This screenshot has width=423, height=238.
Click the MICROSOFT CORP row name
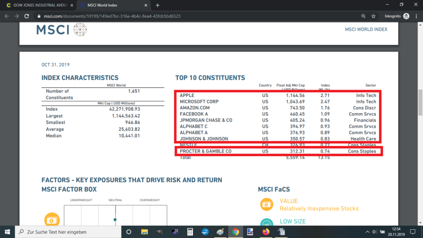pos(199,102)
